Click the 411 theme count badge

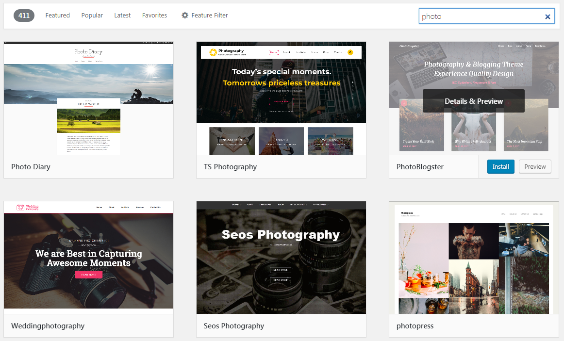[24, 16]
